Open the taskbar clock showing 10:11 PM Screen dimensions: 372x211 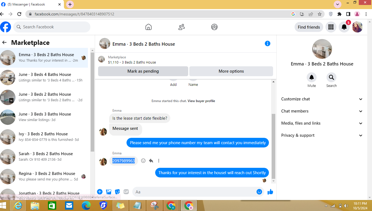pyautogui.click(x=360, y=206)
